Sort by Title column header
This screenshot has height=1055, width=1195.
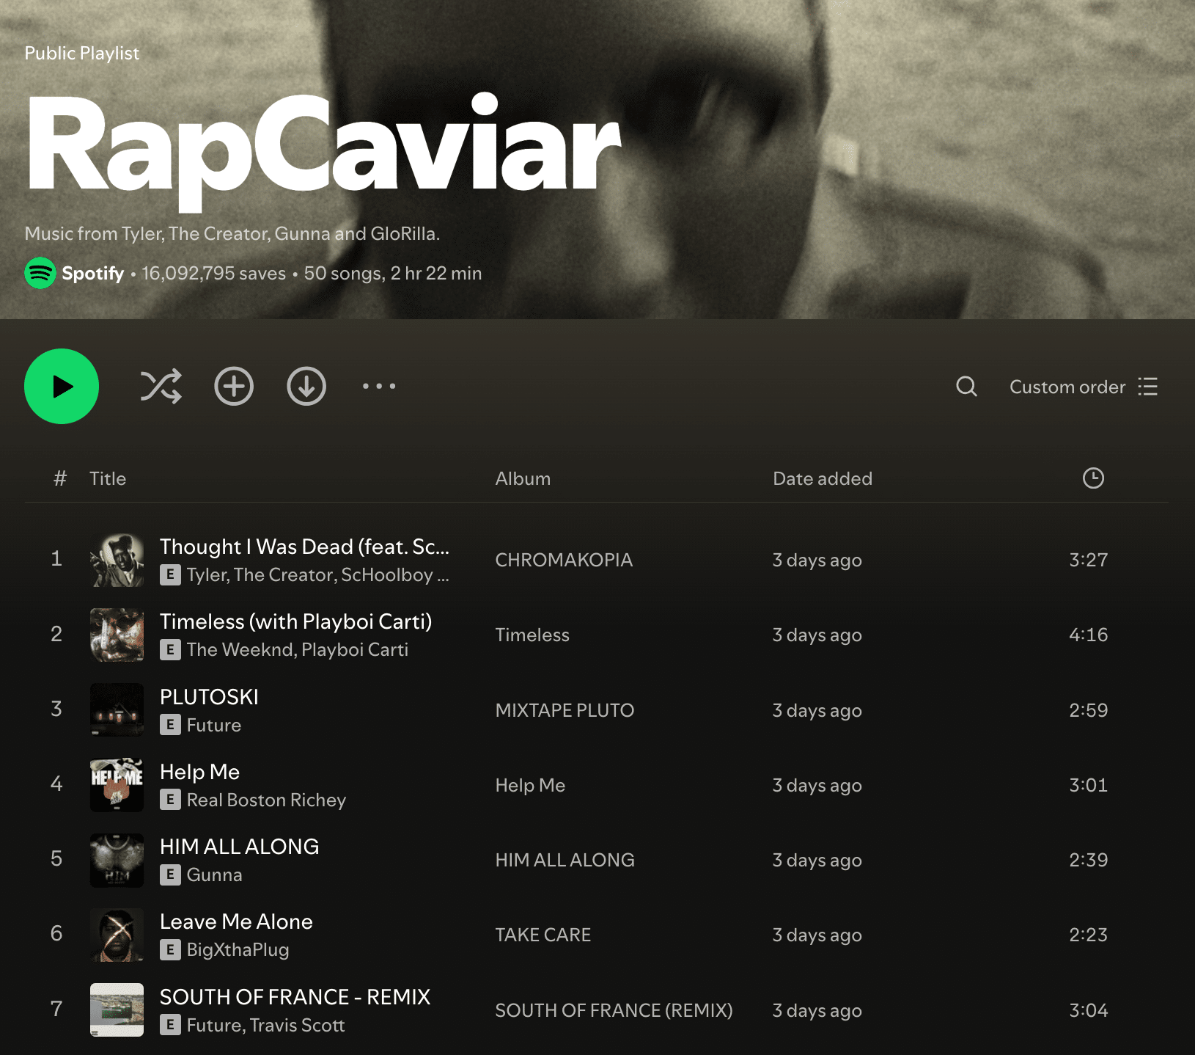tap(108, 478)
